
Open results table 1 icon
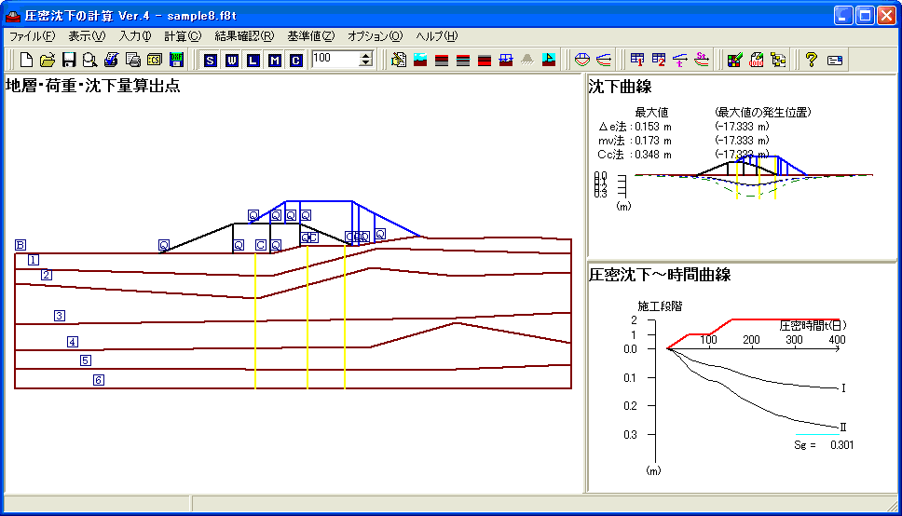[637, 60]
